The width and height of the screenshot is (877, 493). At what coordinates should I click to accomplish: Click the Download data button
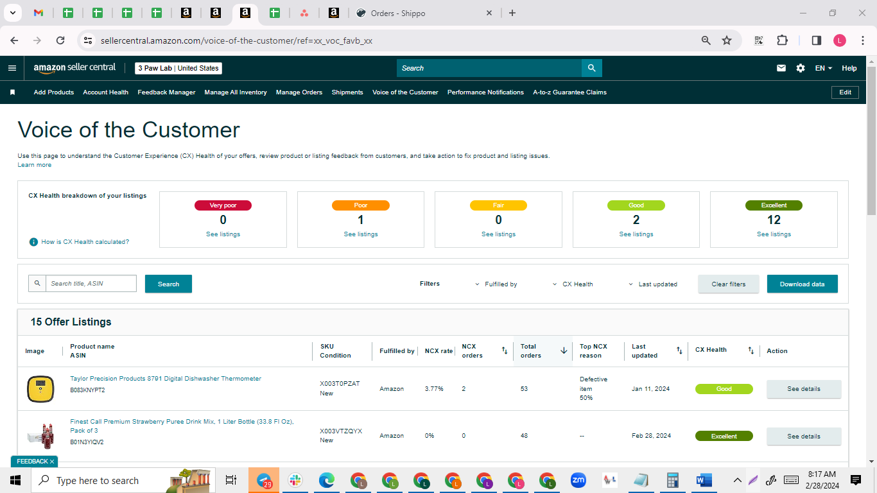(x=802, y=284)
